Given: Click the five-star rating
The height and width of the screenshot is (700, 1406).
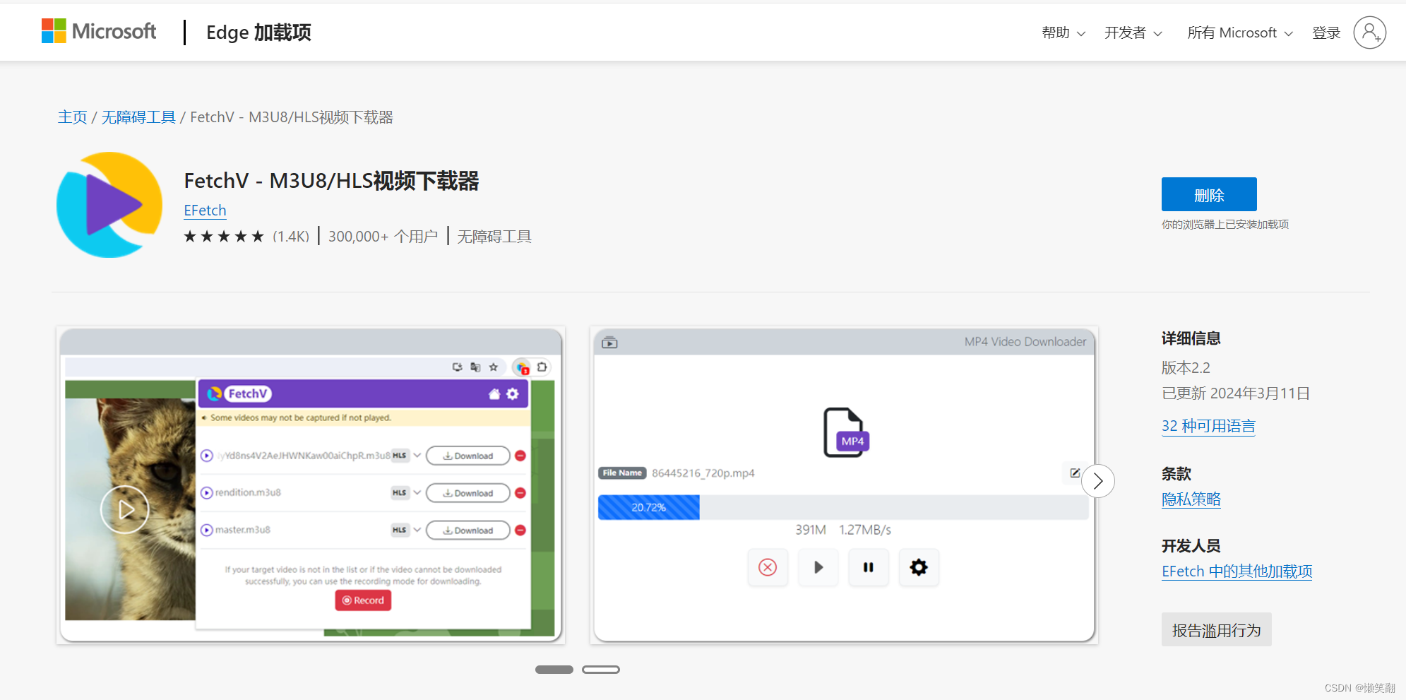Looking at the screenshot, I should pos(224,237).
